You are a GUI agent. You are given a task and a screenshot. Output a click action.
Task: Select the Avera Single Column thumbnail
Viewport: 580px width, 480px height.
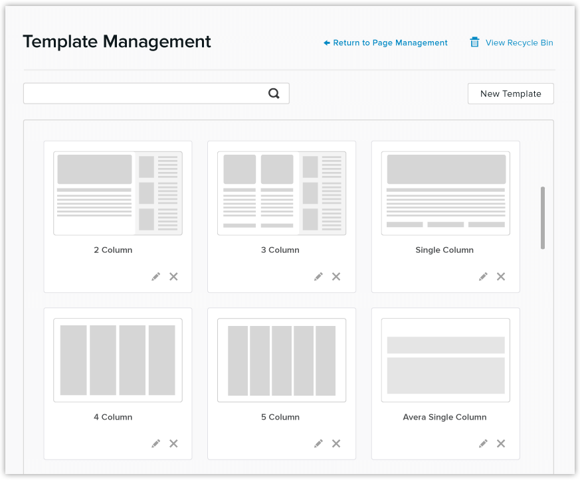coord(445,360)
